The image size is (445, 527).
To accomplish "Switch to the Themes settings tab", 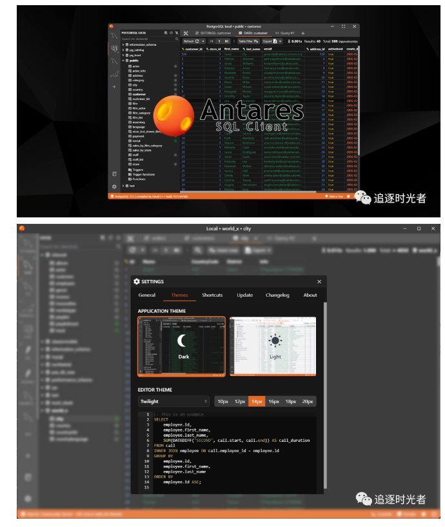I will tap(179, 295).
